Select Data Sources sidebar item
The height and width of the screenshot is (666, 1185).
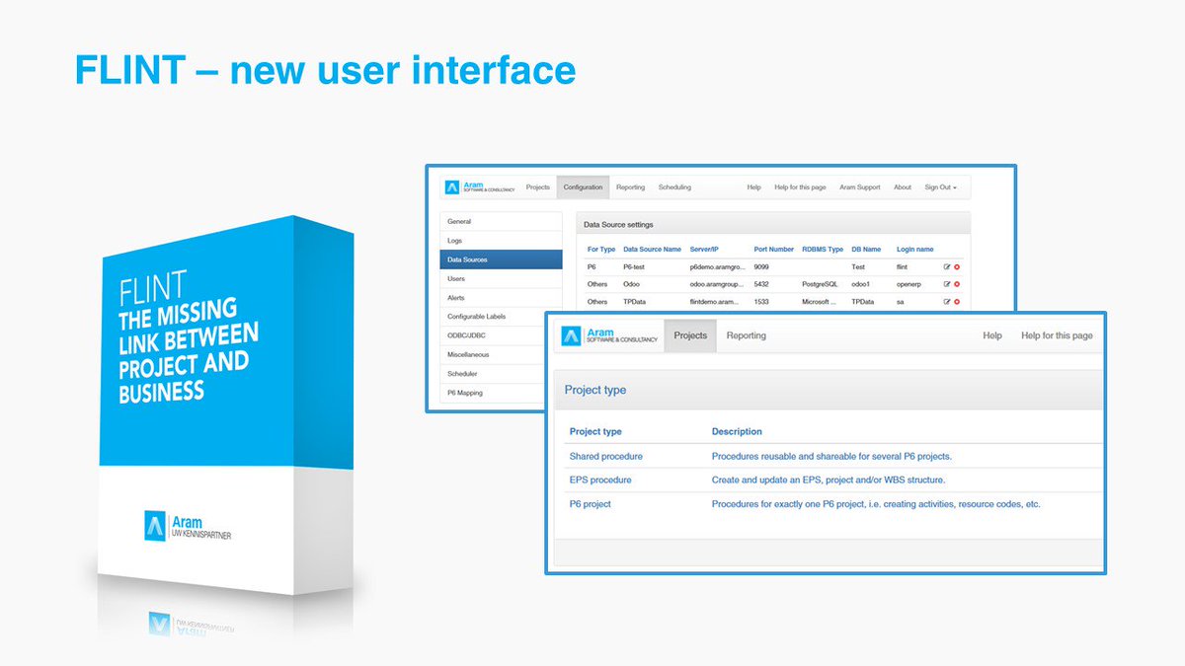point(502,259)
